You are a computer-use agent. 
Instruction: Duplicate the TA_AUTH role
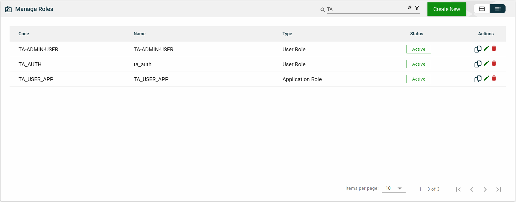(478, 64)
